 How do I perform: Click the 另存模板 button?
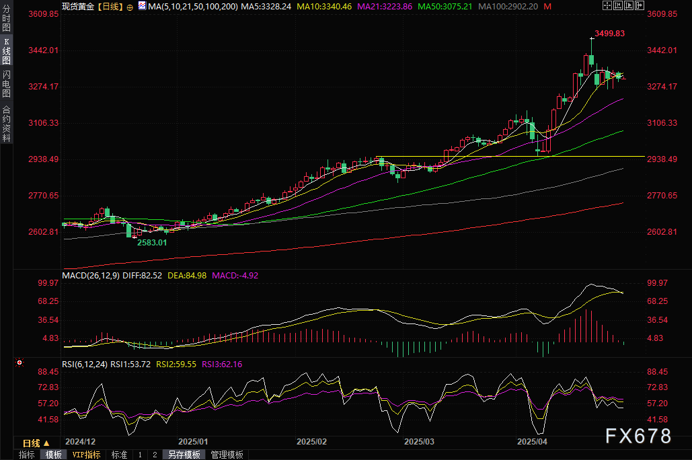(184, 455)
